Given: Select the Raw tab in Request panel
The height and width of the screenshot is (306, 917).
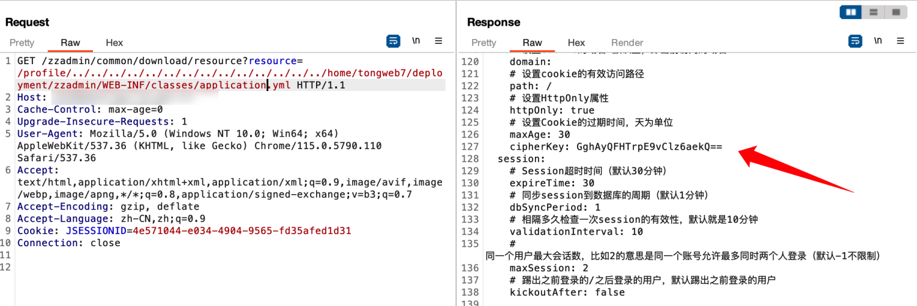Looking at the screenshot, I should pos(70,43).
